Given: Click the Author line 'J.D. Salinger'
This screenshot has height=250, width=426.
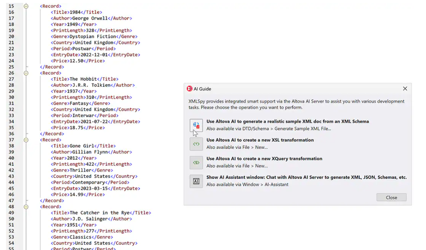Looking at the screenshot, I should (x=91, y=219).
